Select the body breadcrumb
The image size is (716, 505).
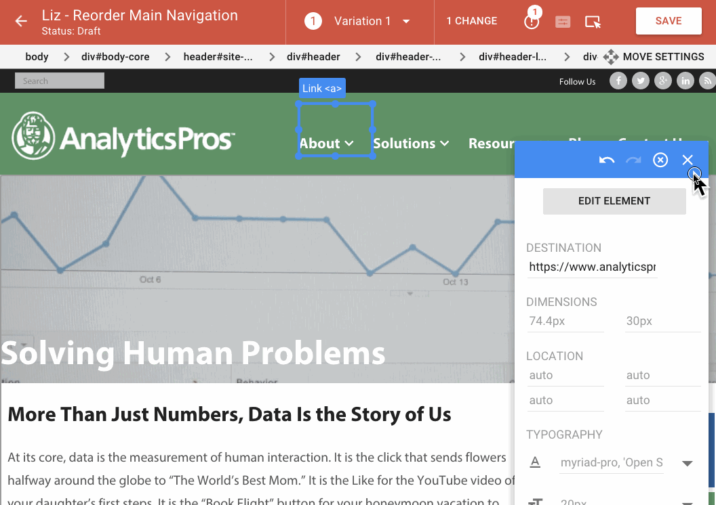coord(37,57)
